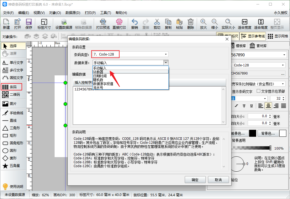
Task: Toggle underline text style button
Action: coord(251,106)
